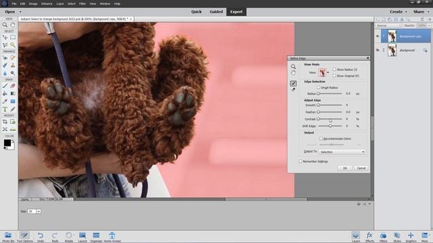Select the Hand tool in the toolbox
The image size is (433, 243).
click(13, 25)
